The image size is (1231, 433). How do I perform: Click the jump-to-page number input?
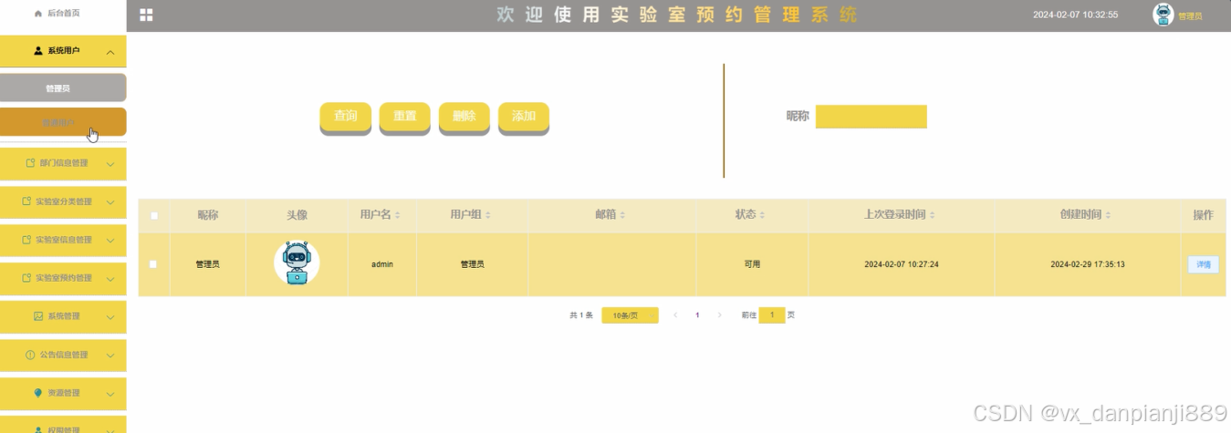[772, 315]
